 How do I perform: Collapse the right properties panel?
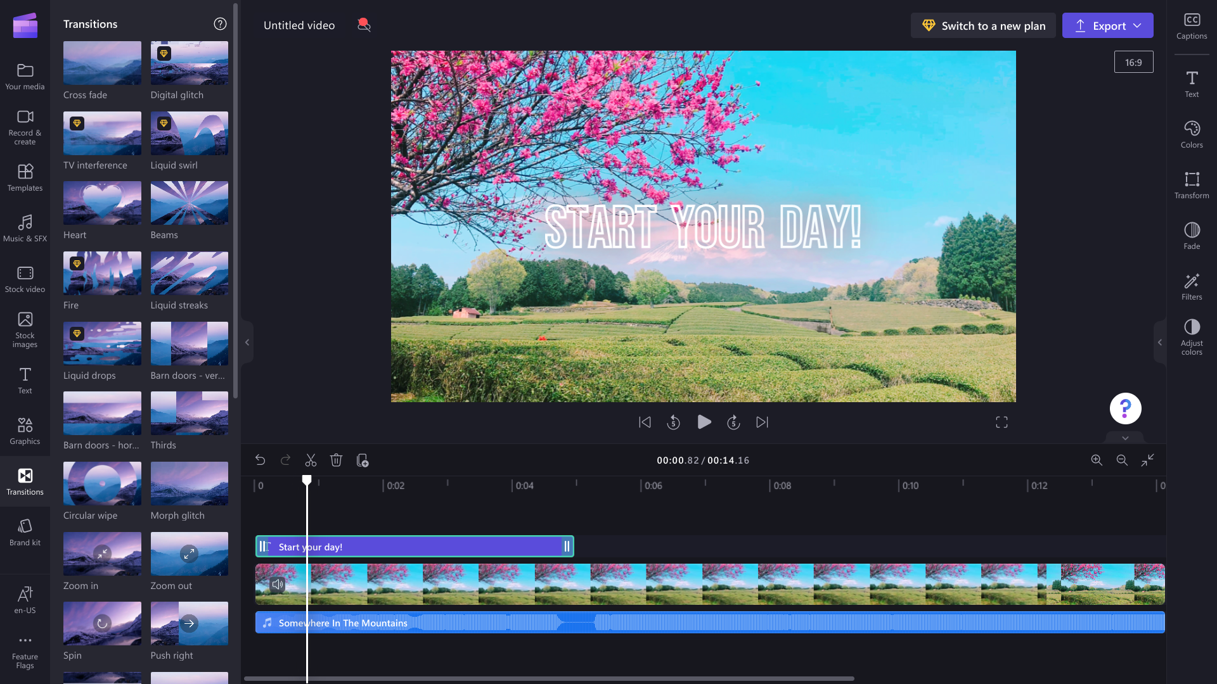coord(1160,343)
